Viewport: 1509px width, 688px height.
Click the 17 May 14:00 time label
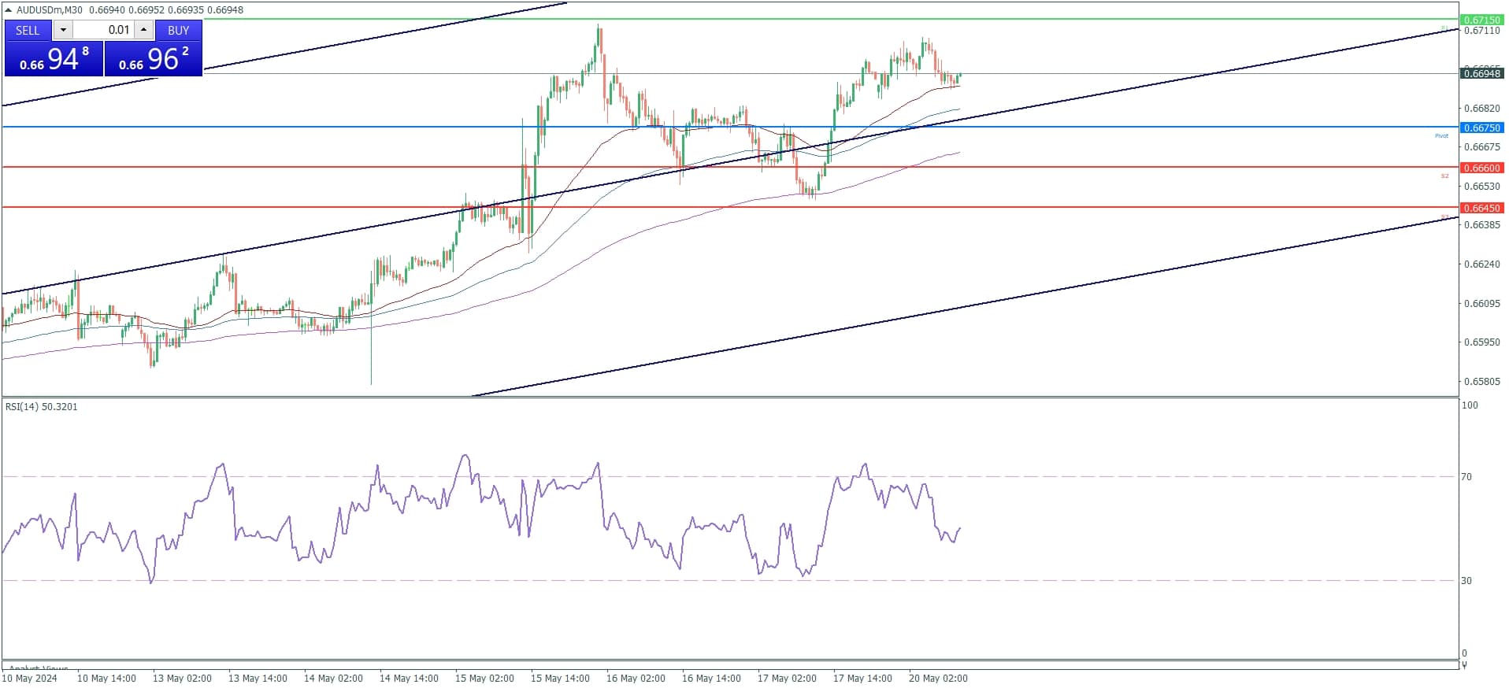coord(862,679)
